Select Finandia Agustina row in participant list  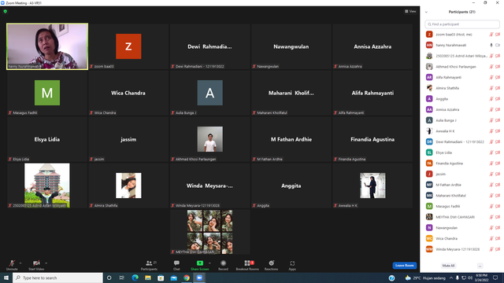tap(462, 164)
